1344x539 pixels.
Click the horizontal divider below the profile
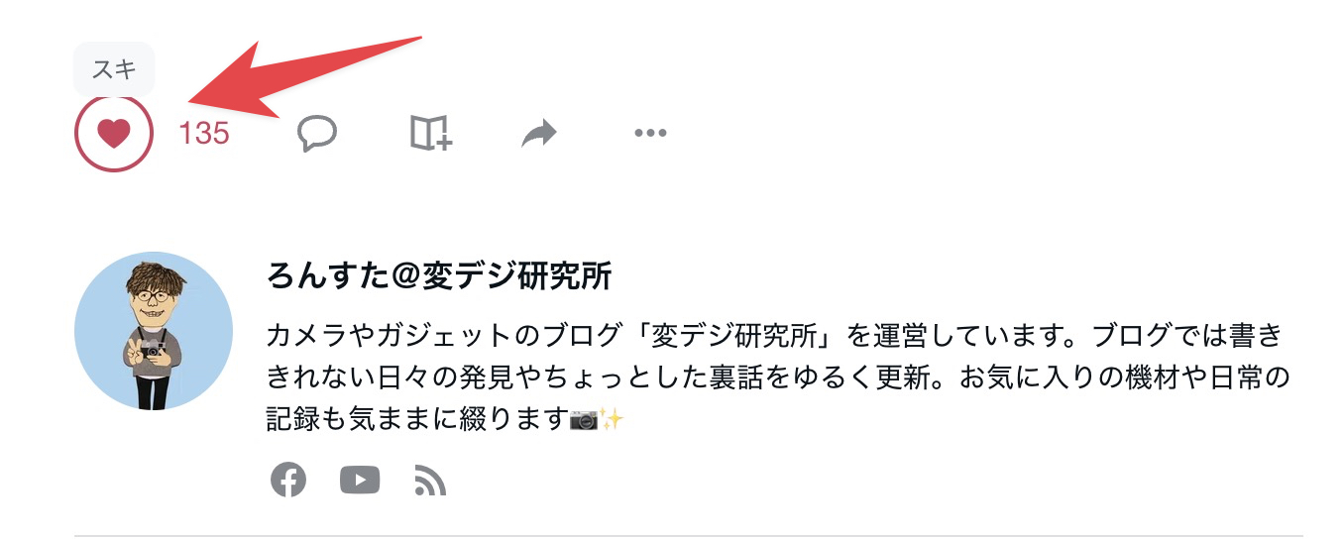(x=689, y=536)
